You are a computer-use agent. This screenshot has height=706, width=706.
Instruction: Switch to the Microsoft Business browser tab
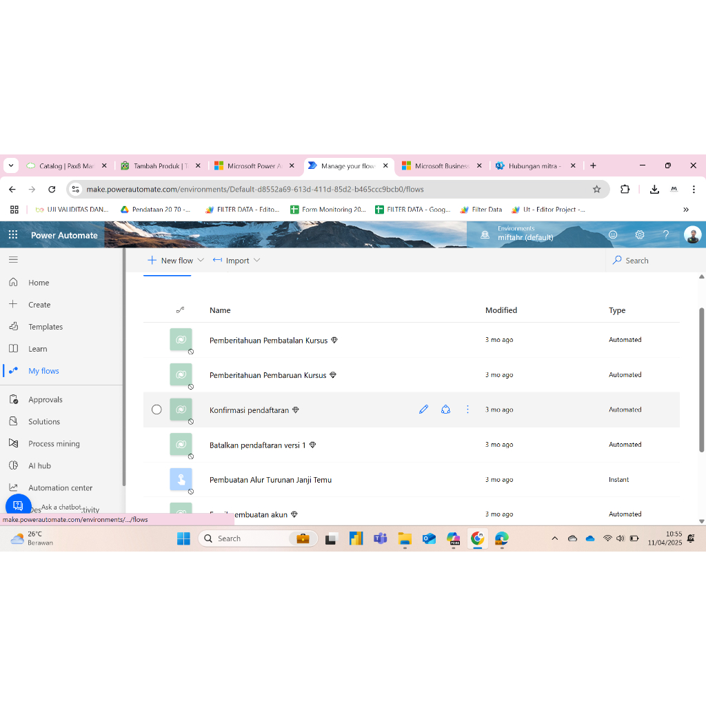tap(442, 165)
